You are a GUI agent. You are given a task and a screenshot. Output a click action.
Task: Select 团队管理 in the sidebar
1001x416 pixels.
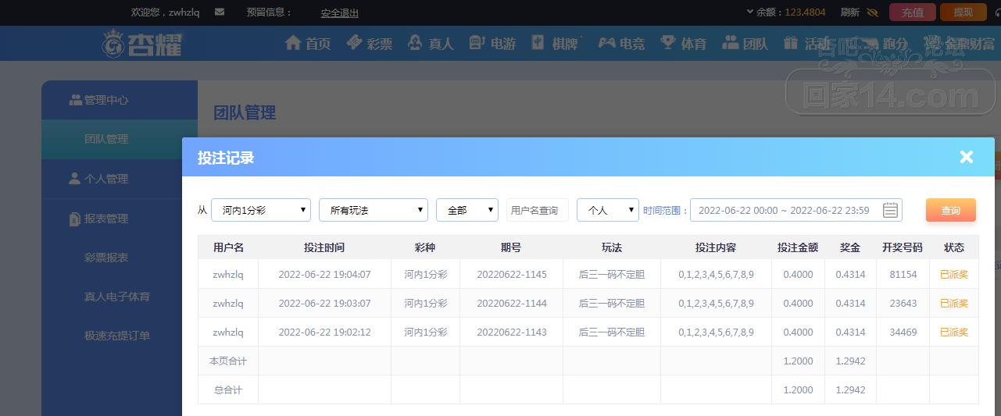pyautogui.click(x=106, y=139)
